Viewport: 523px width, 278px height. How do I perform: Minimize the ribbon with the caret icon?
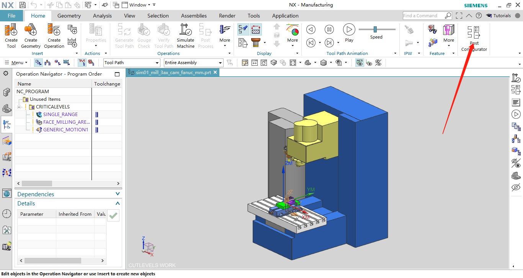[469, 16]
